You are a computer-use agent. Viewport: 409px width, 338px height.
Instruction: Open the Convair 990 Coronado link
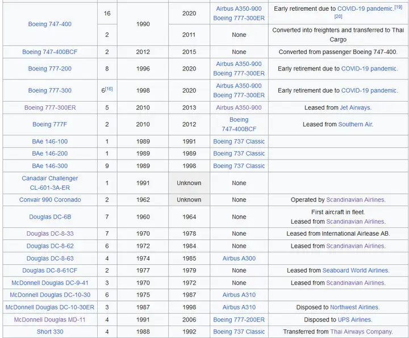[50, 200]
